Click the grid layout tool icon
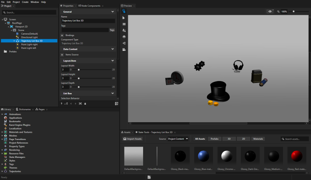 (x=124, y=24)
